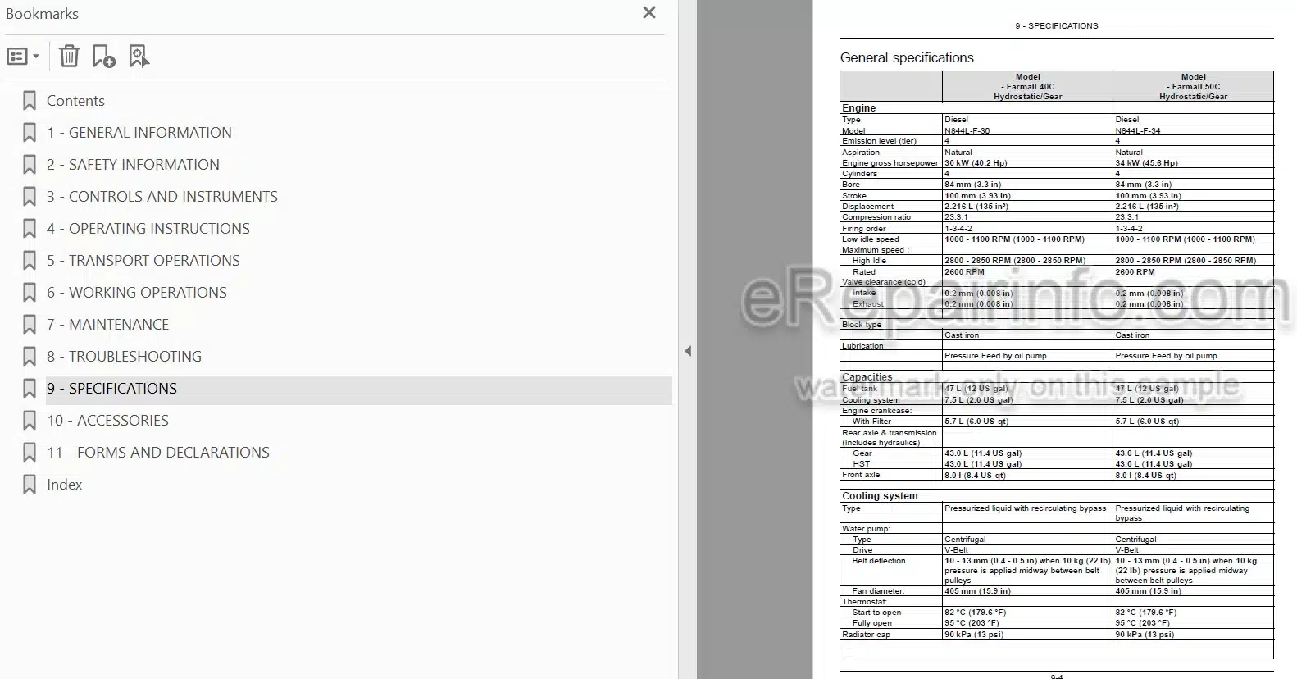Viewport: 1297px width, 679px height.
Task: Open 3 - CONTROLS AND INSTRUMENTS section
Action: [x=162, y=197]
